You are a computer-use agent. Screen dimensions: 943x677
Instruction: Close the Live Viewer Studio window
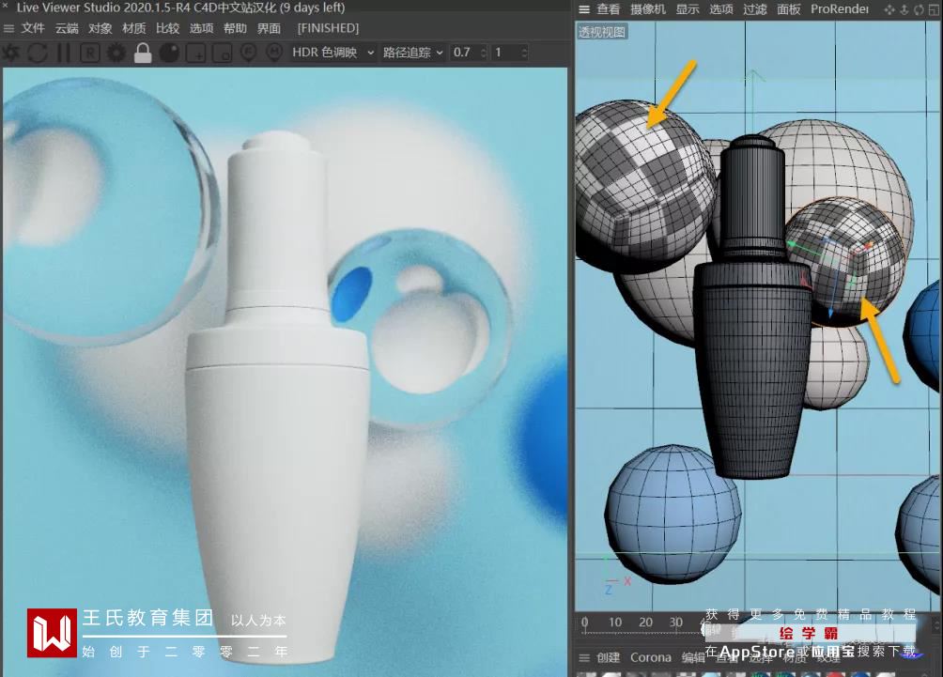(x=5, y=6)
